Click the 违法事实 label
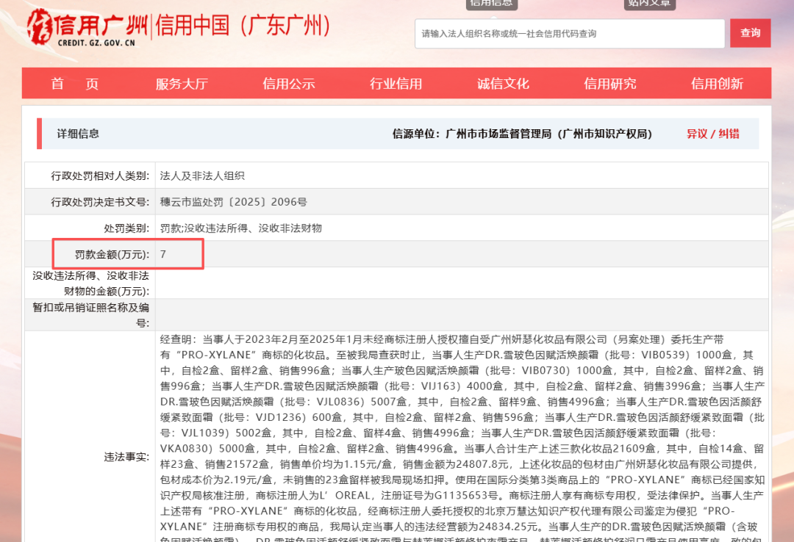This screenshot has height=542, width=794. (x=126, y=458)
